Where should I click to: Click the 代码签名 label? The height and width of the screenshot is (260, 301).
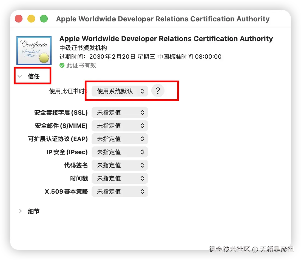point(76,165)
